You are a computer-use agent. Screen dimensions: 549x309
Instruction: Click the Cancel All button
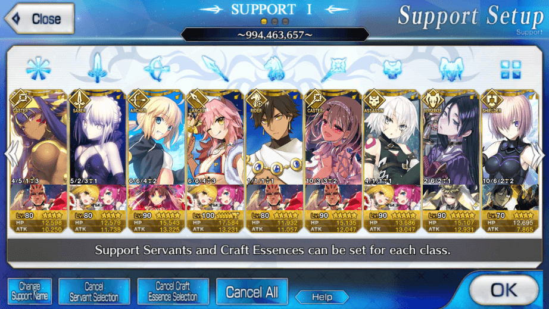(252, 291)
